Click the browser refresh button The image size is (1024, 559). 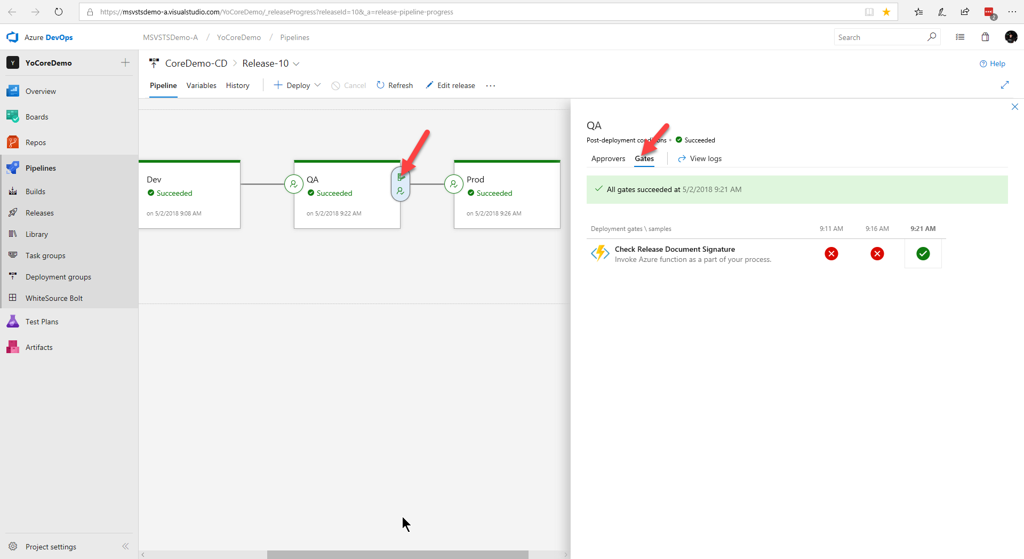(59, 12)
